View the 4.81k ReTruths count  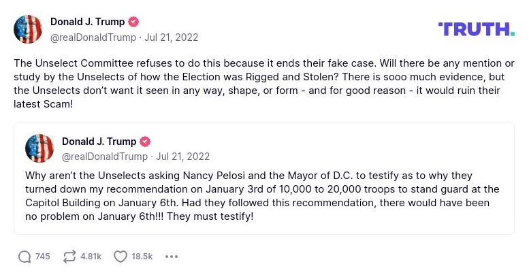(x=91, y=257)
